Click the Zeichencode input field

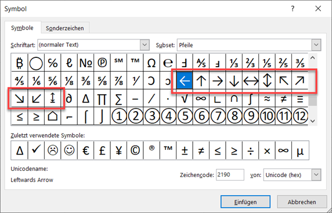pos(230,175)
